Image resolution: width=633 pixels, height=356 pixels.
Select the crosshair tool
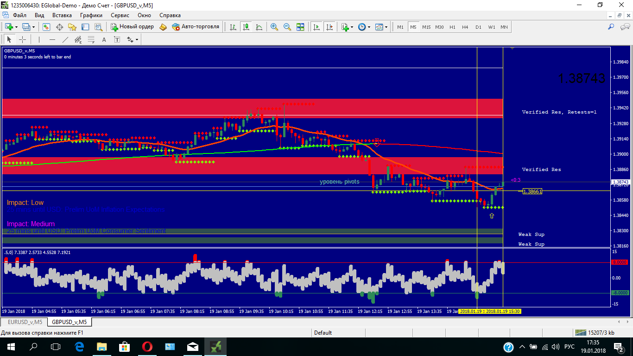click(x=22, y=39)
